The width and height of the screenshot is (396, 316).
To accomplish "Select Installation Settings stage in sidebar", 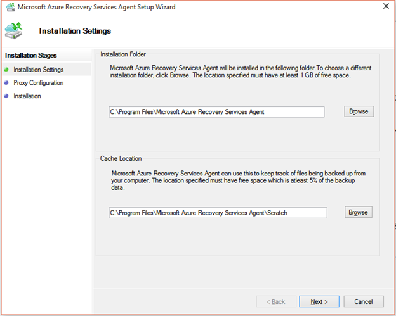I will 38,70.
